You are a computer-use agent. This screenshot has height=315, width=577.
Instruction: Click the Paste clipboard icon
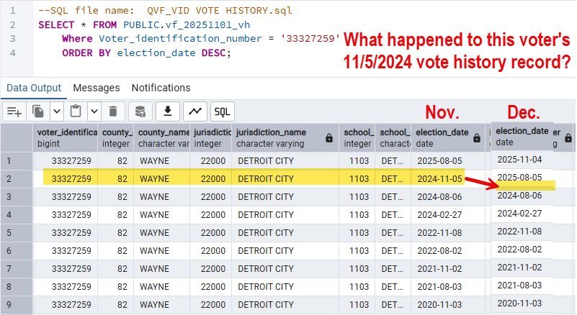(76, 111)
